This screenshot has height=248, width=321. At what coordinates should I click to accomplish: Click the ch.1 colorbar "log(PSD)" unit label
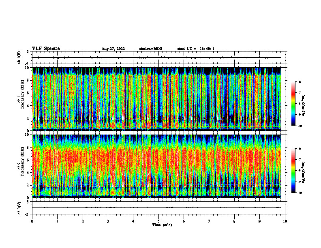pyautogui.click(x=304, y=106)
